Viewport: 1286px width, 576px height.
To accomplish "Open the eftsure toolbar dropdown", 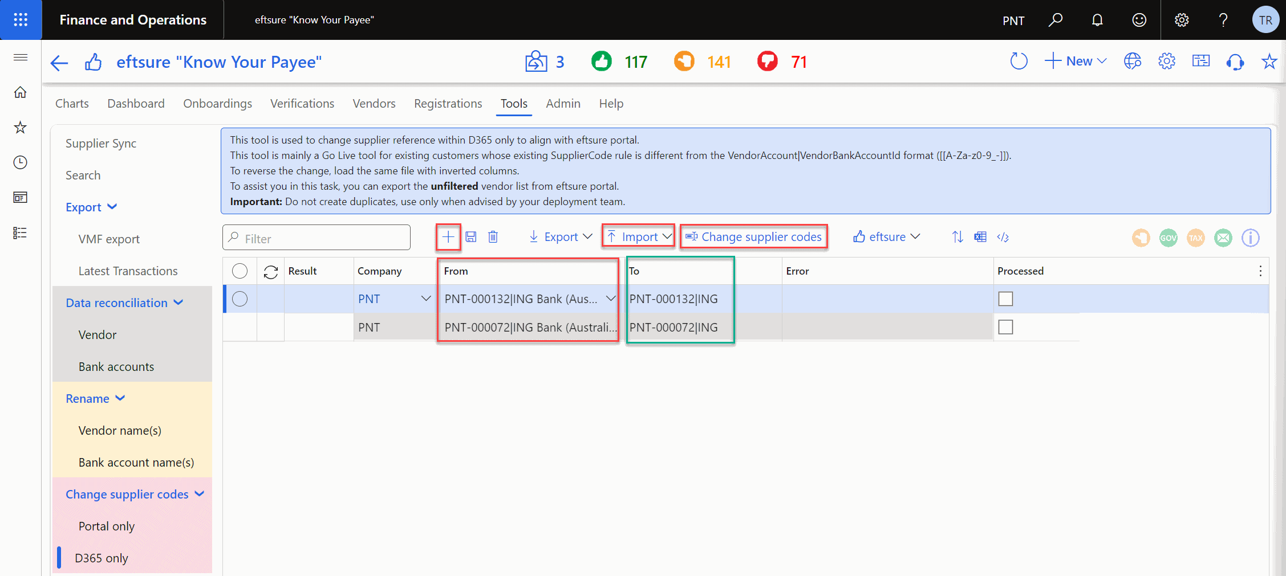I will pos(887,237).
